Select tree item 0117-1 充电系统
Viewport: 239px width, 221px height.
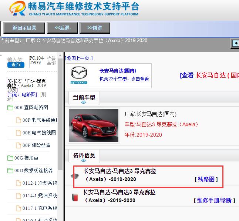(x=40, y=208)
